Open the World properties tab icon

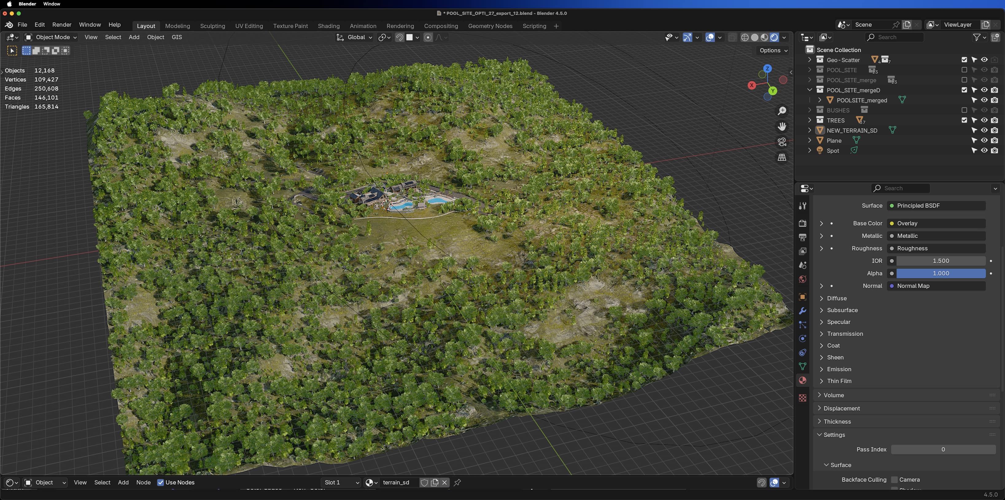click(x=802, y=279)
